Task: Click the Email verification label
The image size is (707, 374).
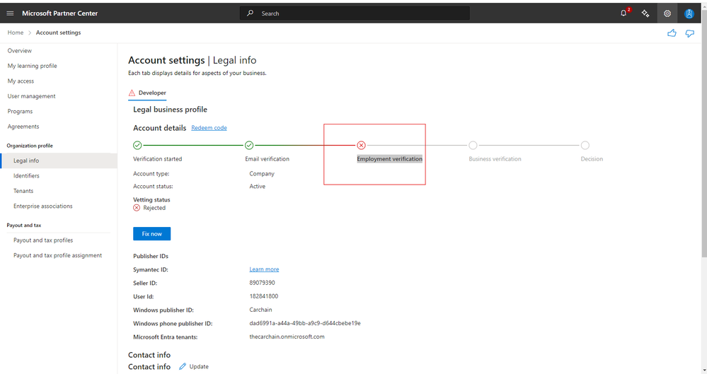Action: coord(267,158)
